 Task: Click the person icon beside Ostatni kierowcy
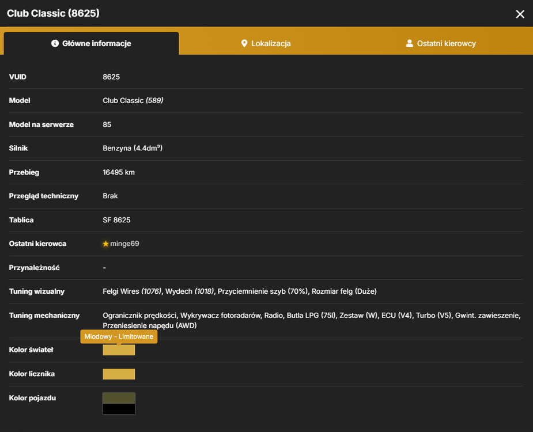coord(410,44)
